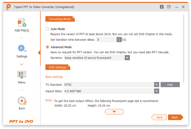Click the DVD Settings header label
The width and height of the screenshot is (191, 129).
(58, 67)
